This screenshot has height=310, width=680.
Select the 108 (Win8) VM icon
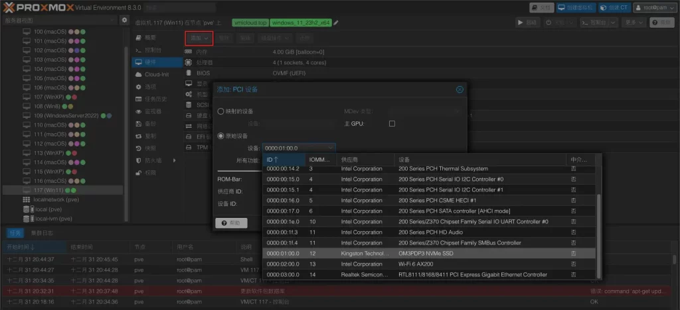click(x=27, y=107)
